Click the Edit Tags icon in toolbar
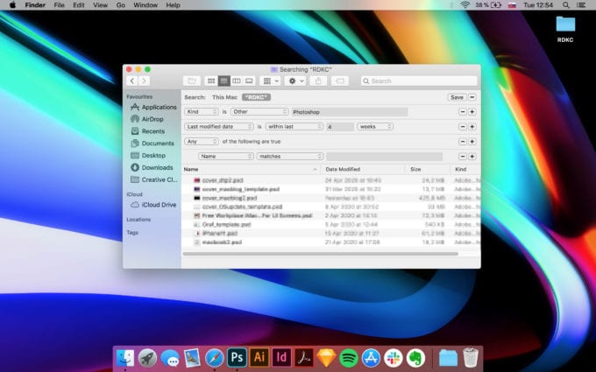The width and height of the screenshot is (596, 372). tap(340, 81)
